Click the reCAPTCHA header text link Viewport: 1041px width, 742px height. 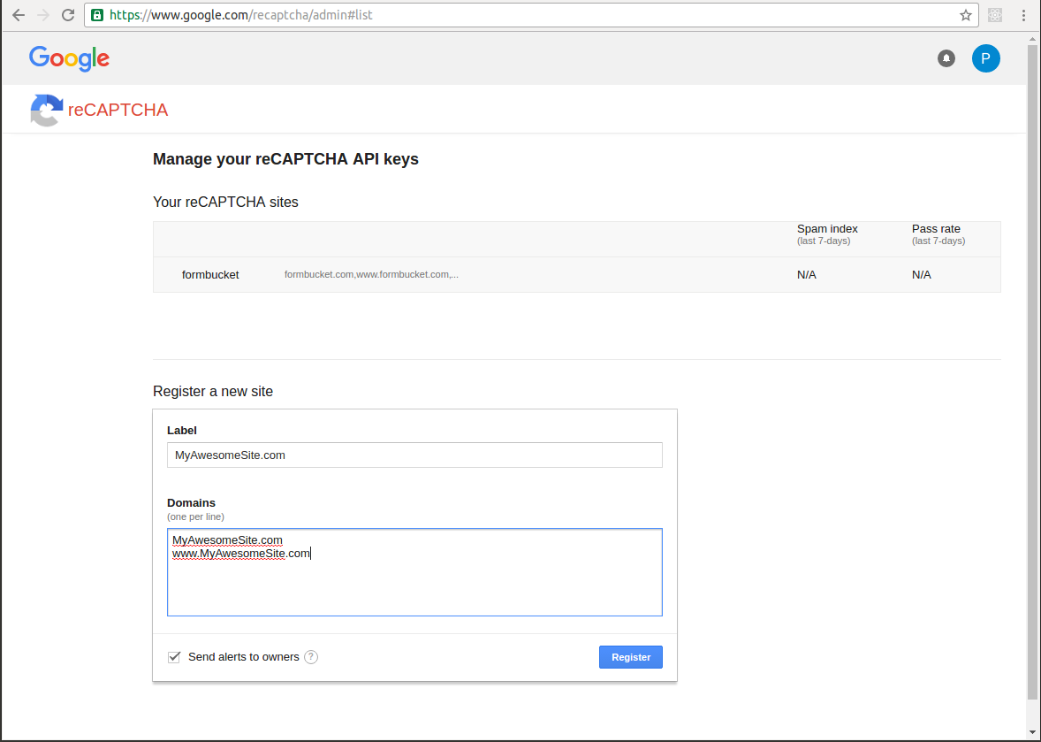(x=118, y=111)
